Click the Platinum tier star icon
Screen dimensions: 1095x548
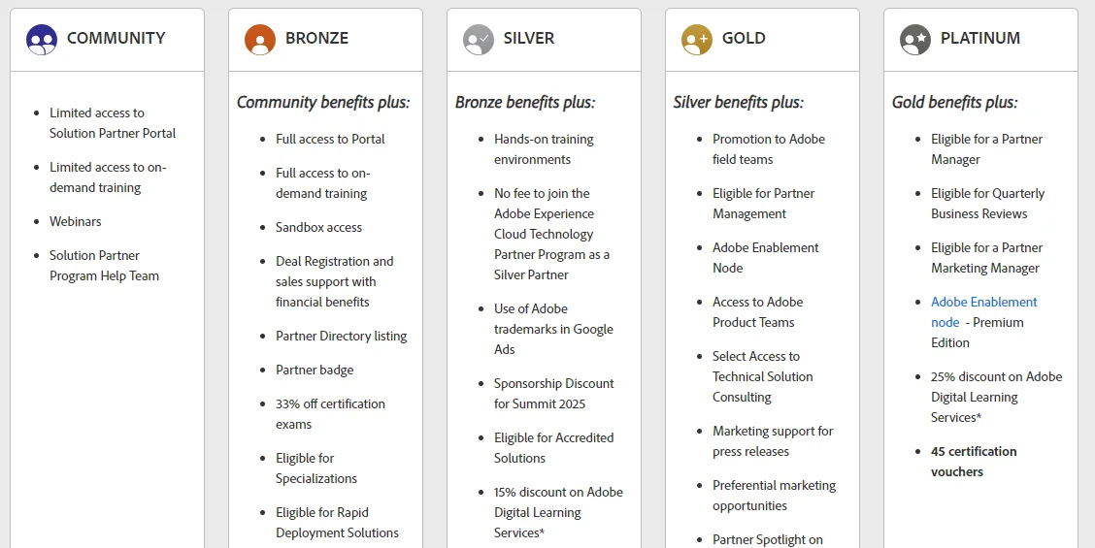tap(915, 39)
